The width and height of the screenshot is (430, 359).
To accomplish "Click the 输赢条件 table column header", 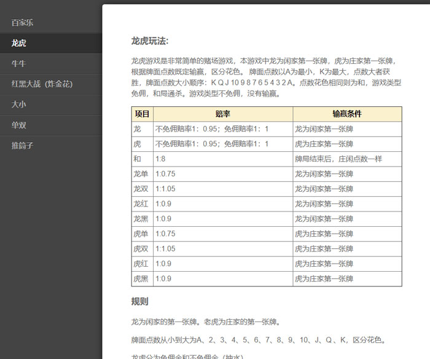I will coord(347,114).
